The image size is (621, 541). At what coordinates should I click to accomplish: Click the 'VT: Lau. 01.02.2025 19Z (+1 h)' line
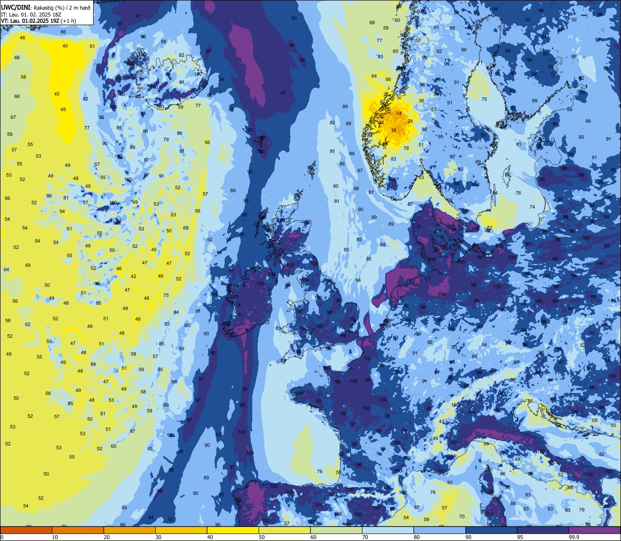coord(39,20)
